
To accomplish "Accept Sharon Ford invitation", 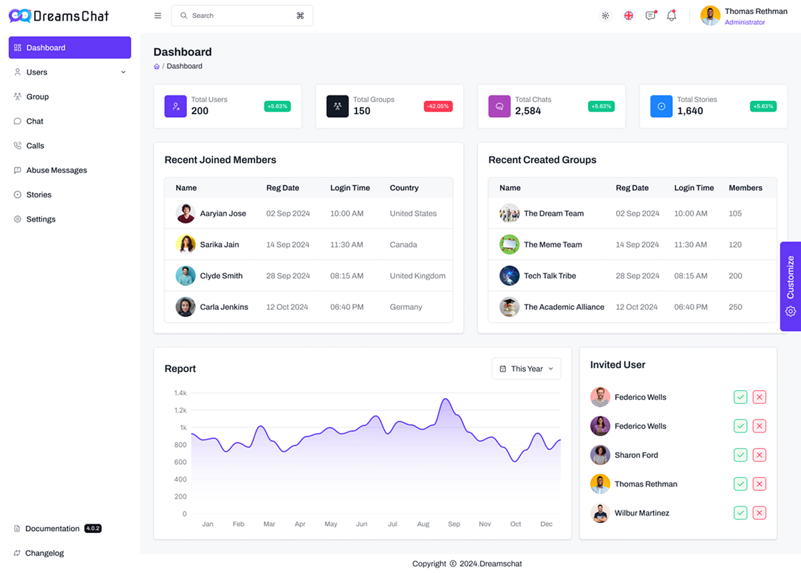I will pos(740,455).
